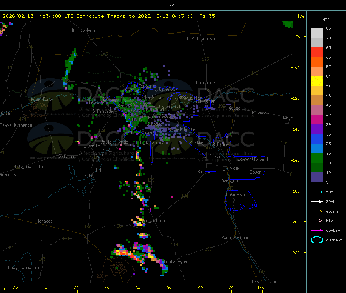Click the 'Valle_Grande' map label

coord(114,142)
